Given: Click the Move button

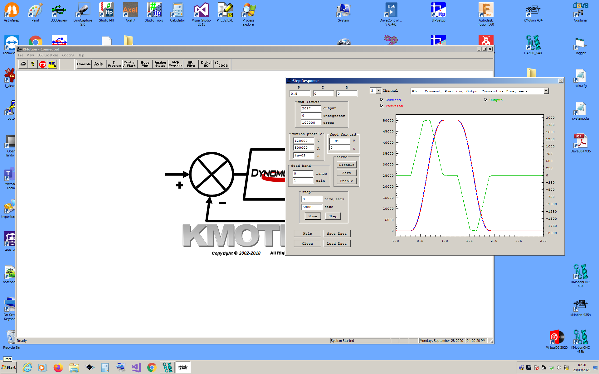Looking at the screenshot, I should [x=313, y=216].
